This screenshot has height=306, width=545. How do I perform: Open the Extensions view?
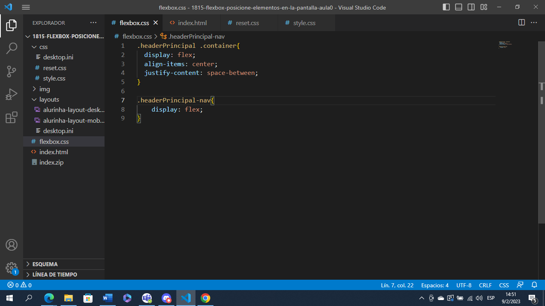click(x=12, y=118)
